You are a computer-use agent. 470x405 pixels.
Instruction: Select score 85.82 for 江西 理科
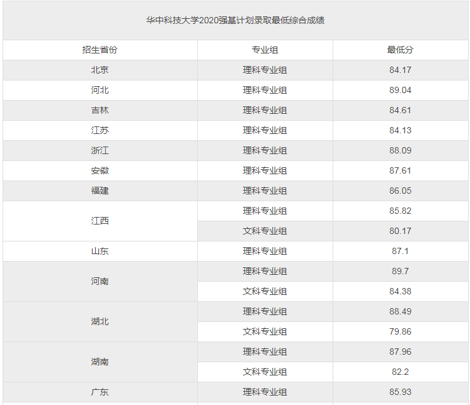point(400,211)
